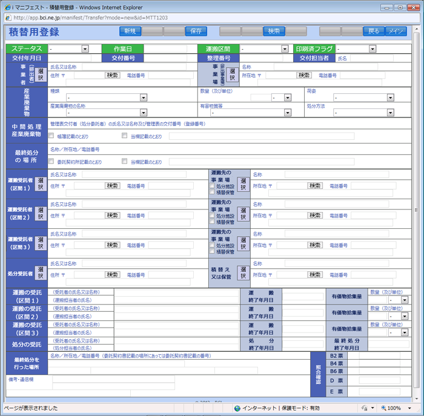Toggle 処分施設 checkbox for 区間2
The height and width of the screenshot is (416, 424).
[212, 216]
